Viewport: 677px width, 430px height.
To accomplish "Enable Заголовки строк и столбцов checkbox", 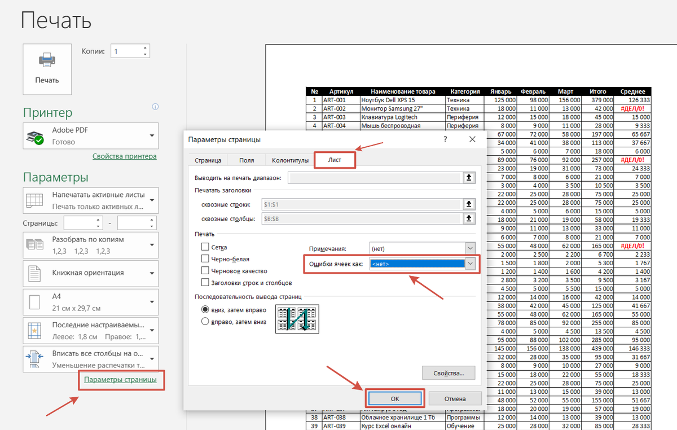I will [x=205, y=283].
